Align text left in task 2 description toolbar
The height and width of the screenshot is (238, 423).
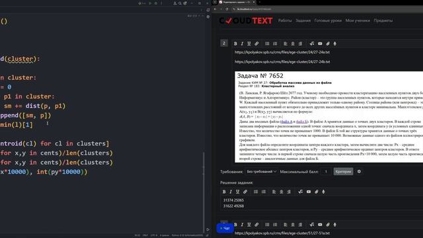click(285, 44)
